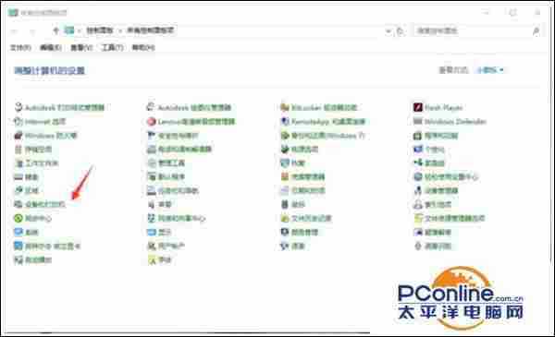Click the back navigation arrow

(x=15, y=31)
